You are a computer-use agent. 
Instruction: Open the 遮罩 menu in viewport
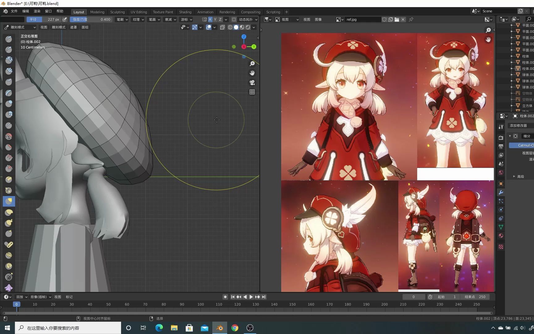73,27
